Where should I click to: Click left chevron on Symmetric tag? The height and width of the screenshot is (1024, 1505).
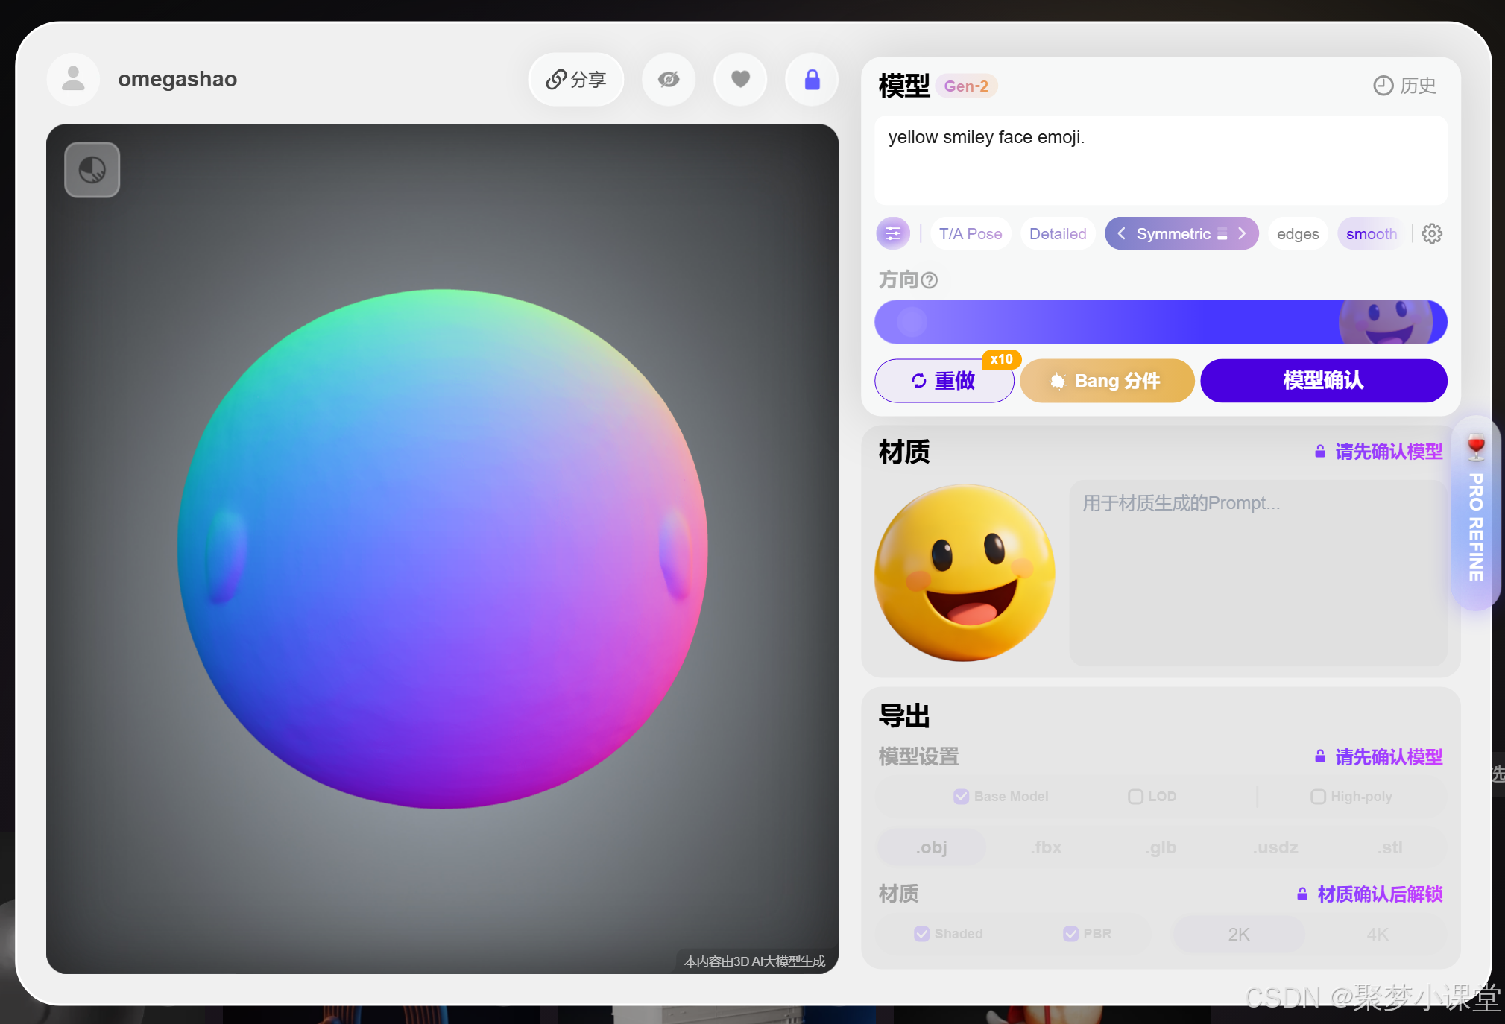(1121, 234)
